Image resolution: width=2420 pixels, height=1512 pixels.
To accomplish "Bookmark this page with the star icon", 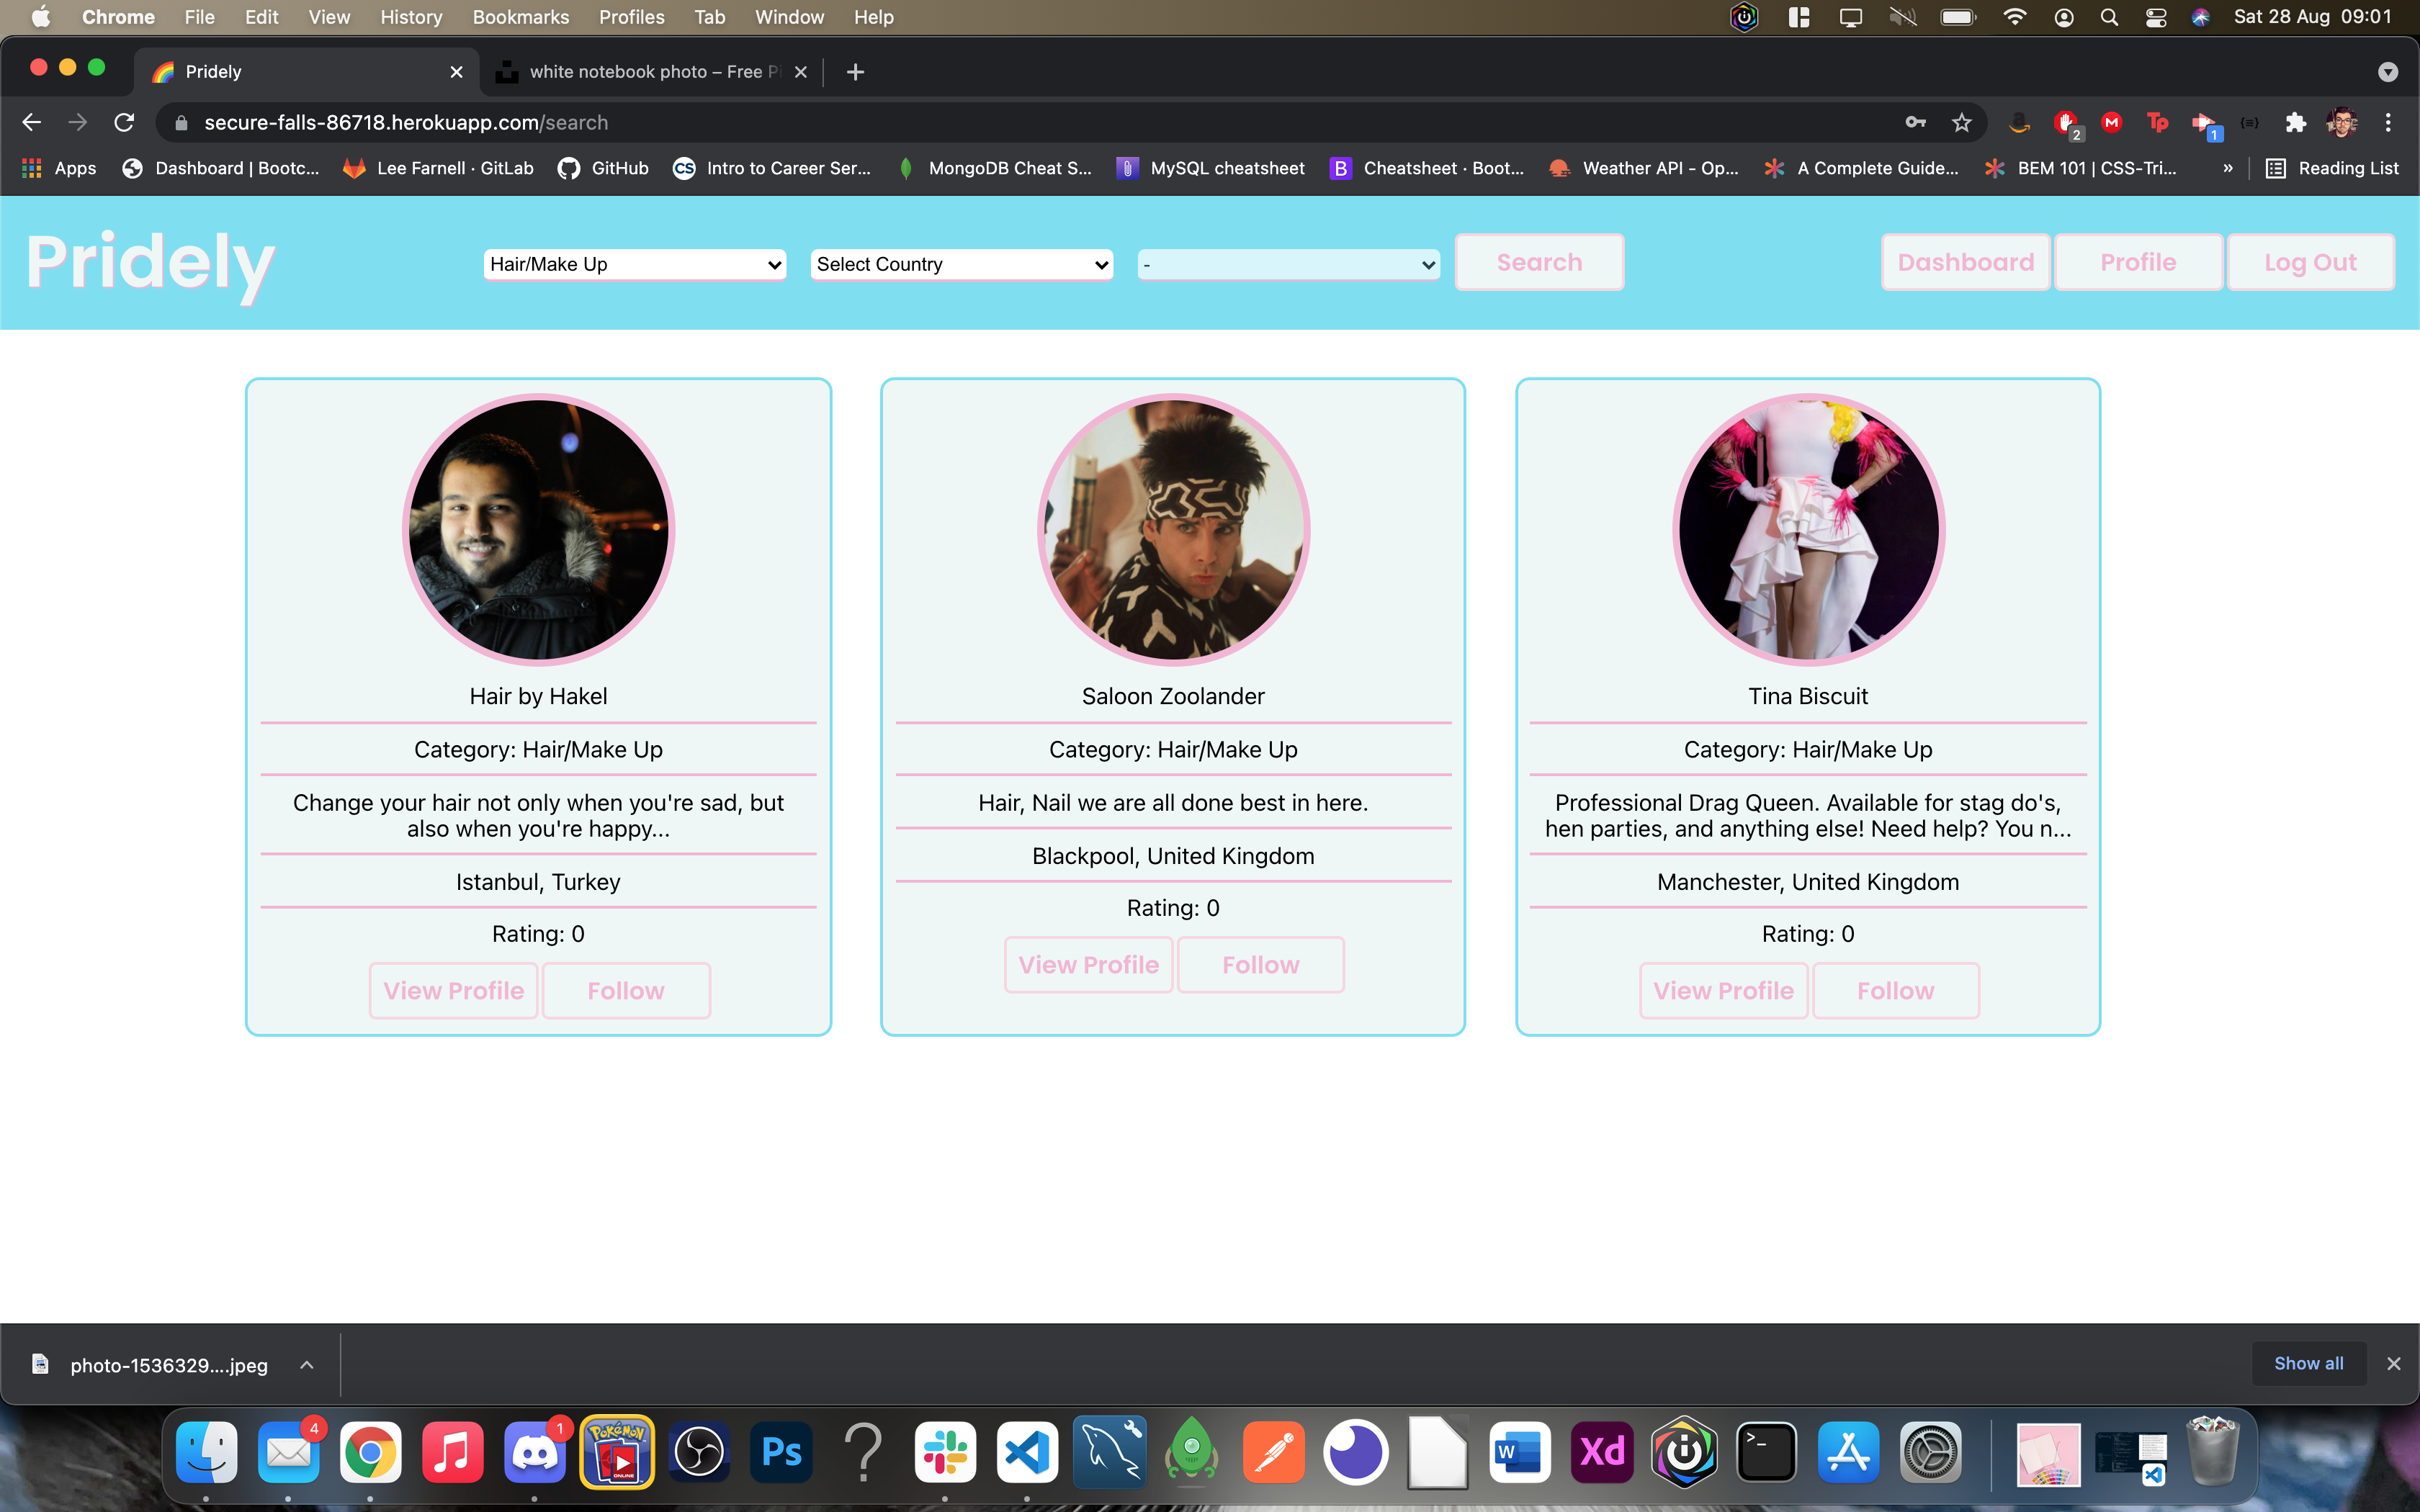I will tap(1961, 122).
